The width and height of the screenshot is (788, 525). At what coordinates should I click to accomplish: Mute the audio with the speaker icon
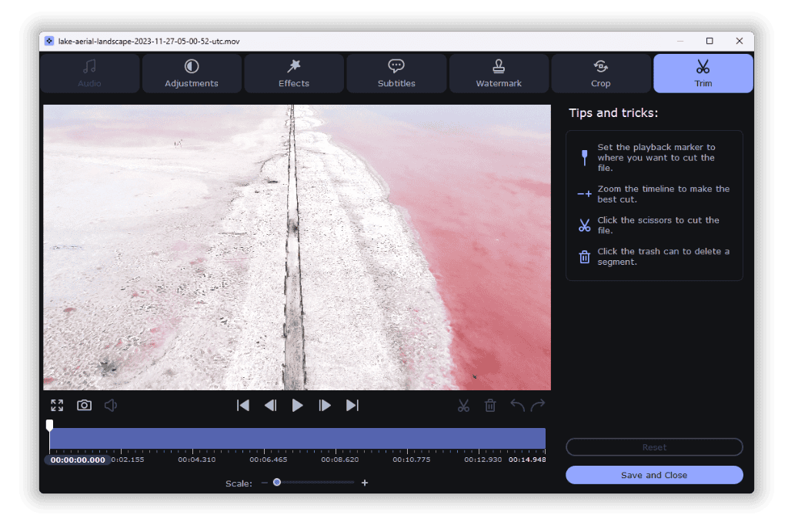pyautogui.click(x=111, y=405)
